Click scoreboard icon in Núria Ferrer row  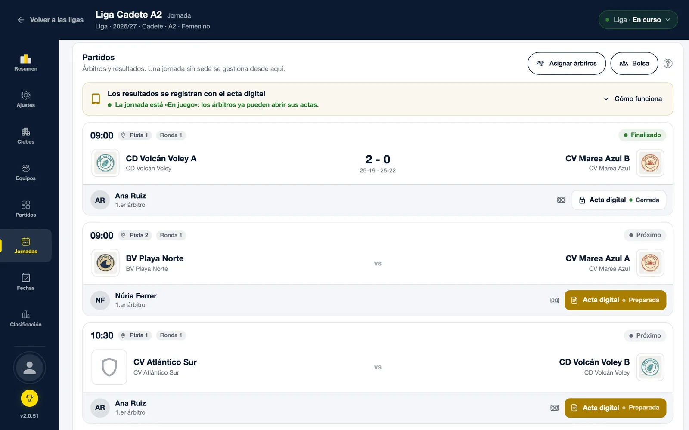click(x=555, y=300)
